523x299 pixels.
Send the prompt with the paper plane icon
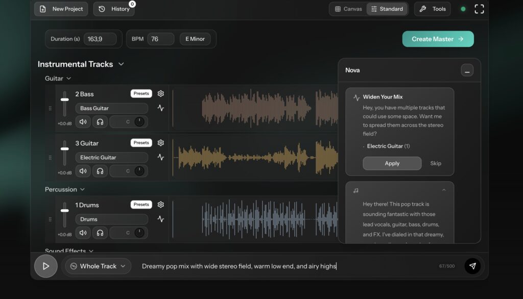(x=472, y=266)
